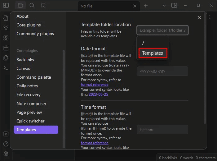Toggle the left sidebar collapse icon
The height and width of the screenshot is (161, 217).
click(6, 5)
